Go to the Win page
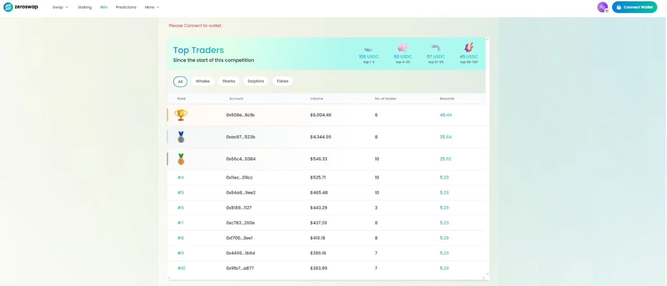 104,7
